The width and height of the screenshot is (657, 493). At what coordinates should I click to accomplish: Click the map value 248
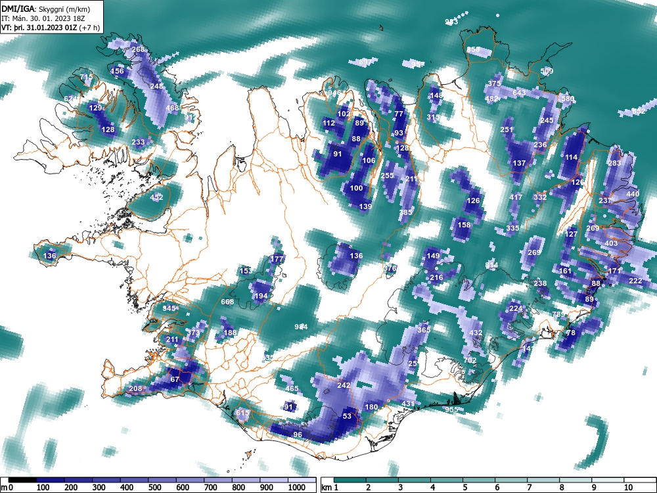point(156,86)
